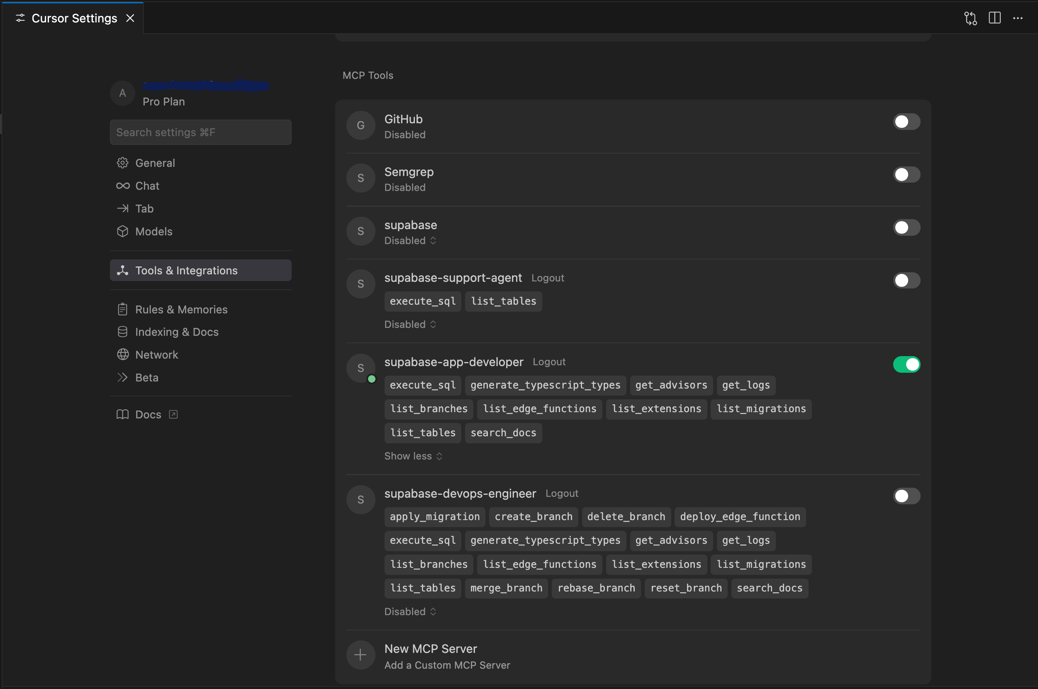Click the source control compare icon top-right

970,18
